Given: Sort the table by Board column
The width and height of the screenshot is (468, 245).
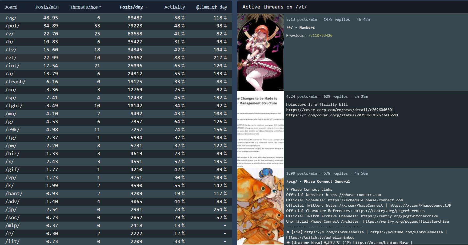Looking at the screenshot, I should point(11,7).
